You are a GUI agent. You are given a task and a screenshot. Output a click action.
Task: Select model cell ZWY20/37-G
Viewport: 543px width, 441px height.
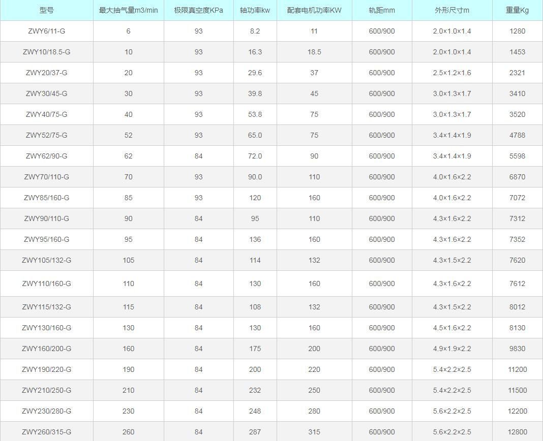(x=46, y=73)
